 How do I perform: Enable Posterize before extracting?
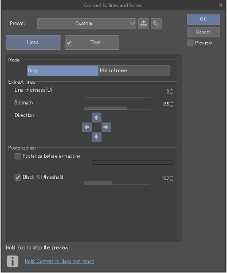pyautogui.click(x=18, y=157)
